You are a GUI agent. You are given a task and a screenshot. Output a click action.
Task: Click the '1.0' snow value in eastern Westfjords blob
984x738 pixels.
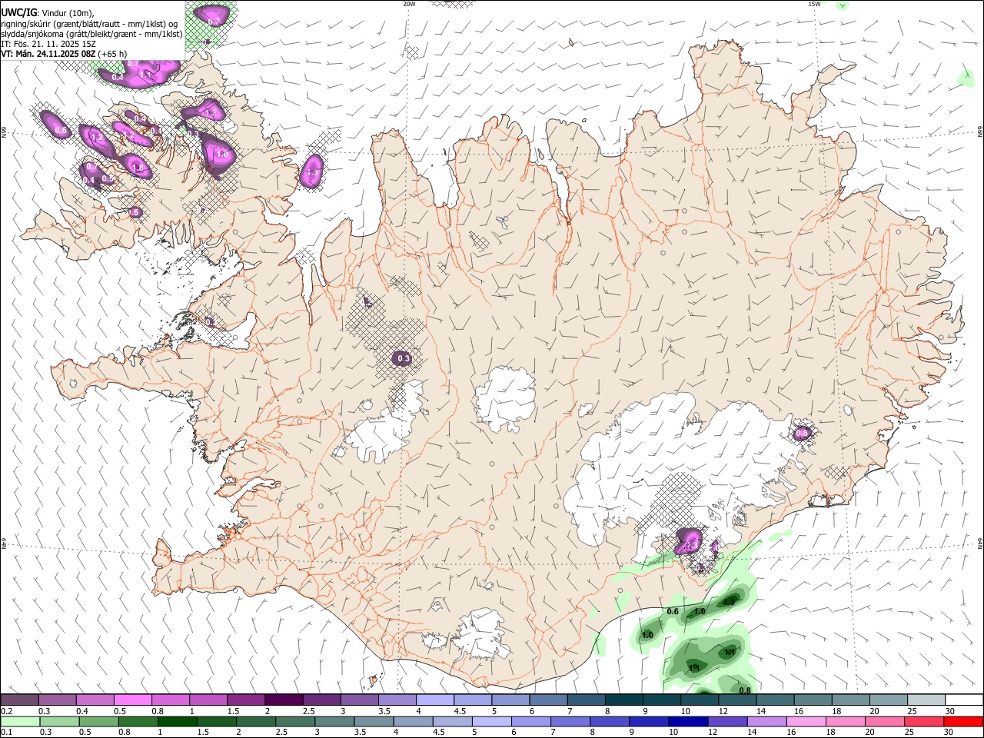223,155
